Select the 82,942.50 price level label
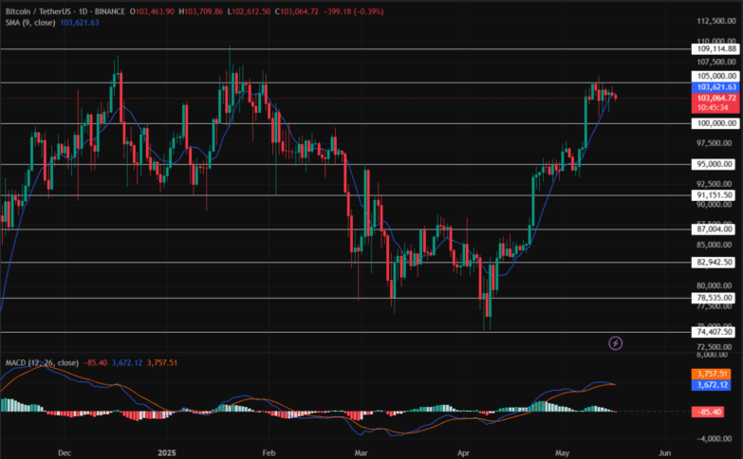743x459 pixels. click(x=714, y=262)
